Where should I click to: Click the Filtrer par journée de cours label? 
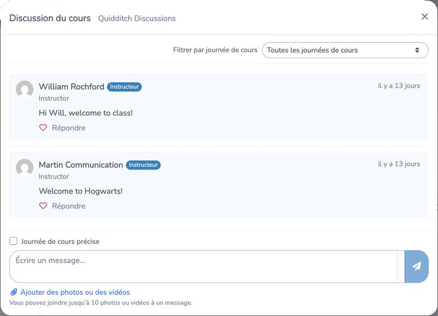(215, 50)
